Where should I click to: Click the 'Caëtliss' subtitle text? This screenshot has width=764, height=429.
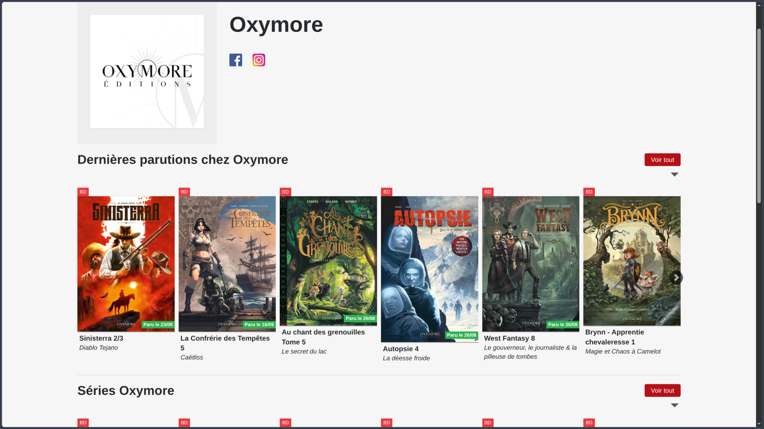pyautogui.click(x=191, y=357)
